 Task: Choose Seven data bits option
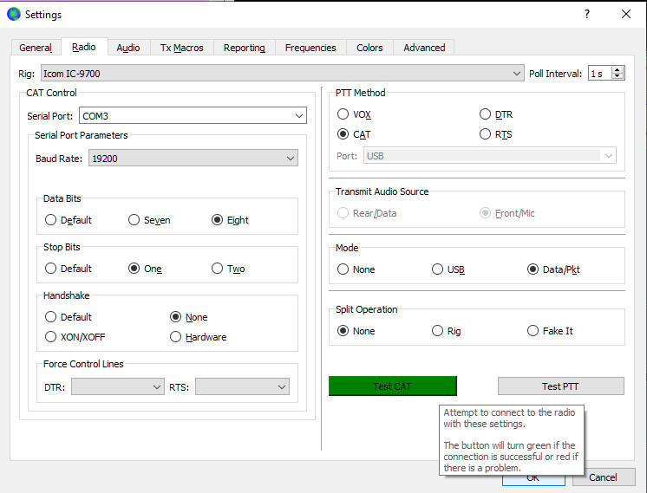[134, 220]
